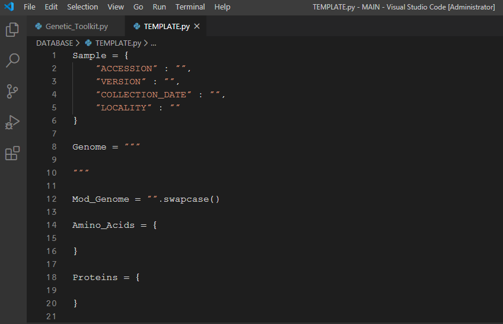Click the Proteins variable name
Image resolution: width=503 pixels, height=324 pixels.
(95, 278)
